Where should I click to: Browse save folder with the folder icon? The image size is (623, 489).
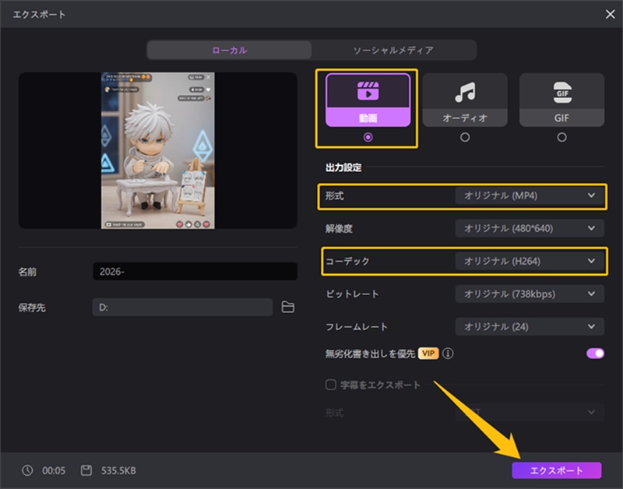click(x=287, y=307)
